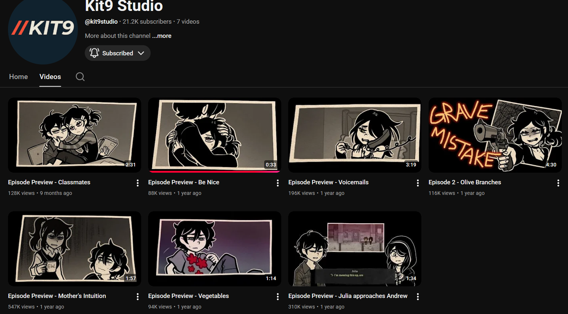Screen dimensions: 568x314
Task: Click the Kit9 channel avatar logo
Action: (43, 30)
